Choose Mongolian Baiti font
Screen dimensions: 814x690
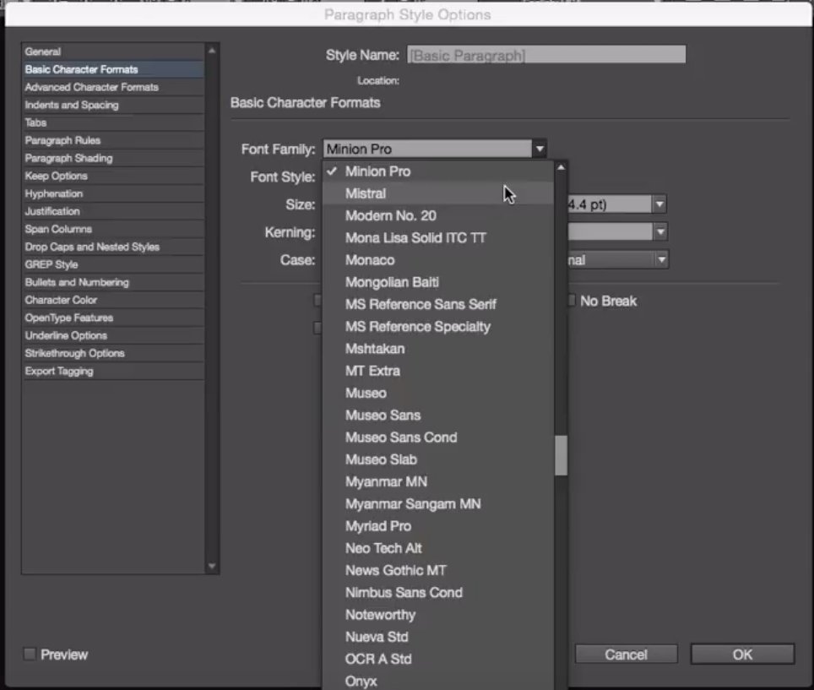pos(438,282)
